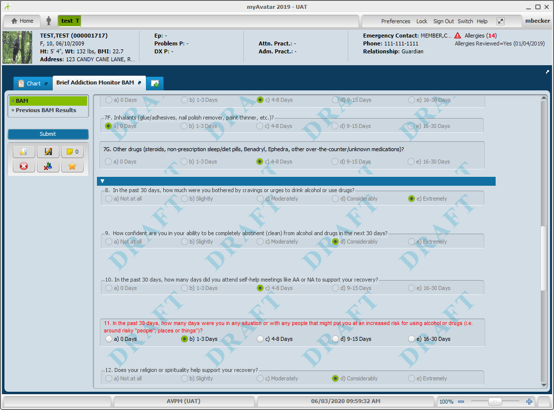
Task: Click scrollbar up arrow in form
Action: tap(544, 98)
